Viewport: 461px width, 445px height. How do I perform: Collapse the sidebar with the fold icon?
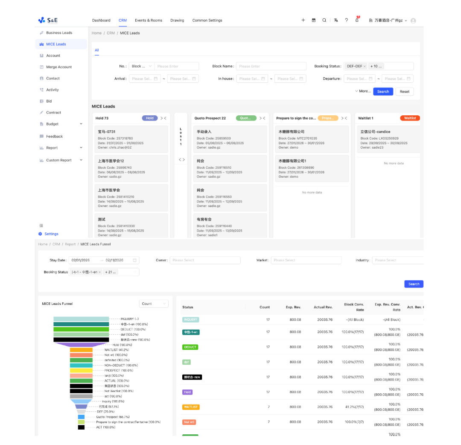click(41, 225)
